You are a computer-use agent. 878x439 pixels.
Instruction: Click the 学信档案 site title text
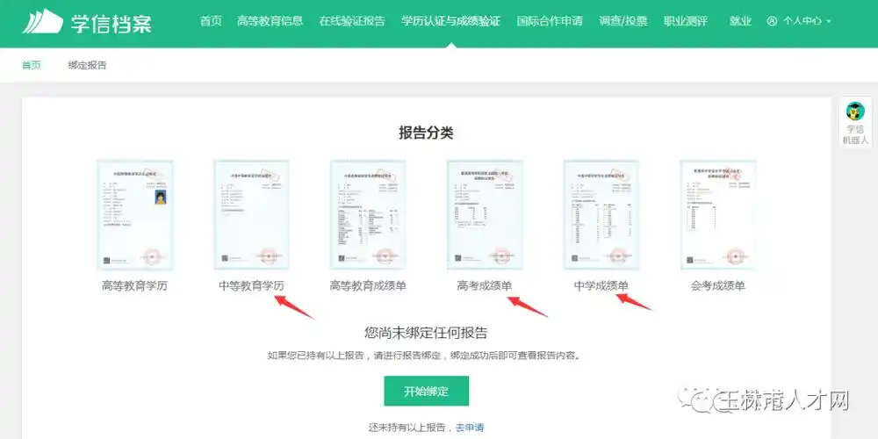112,22
